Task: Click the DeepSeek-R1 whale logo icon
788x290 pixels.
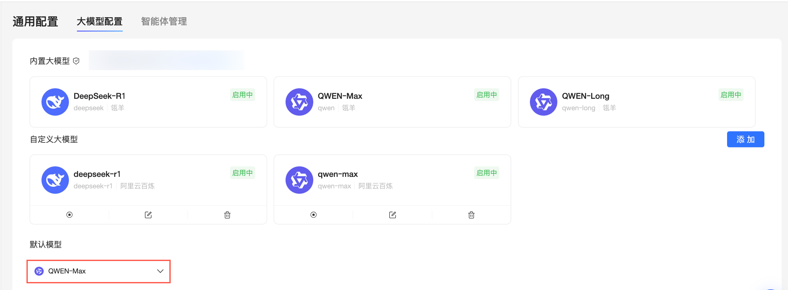Action: [55, 102]
